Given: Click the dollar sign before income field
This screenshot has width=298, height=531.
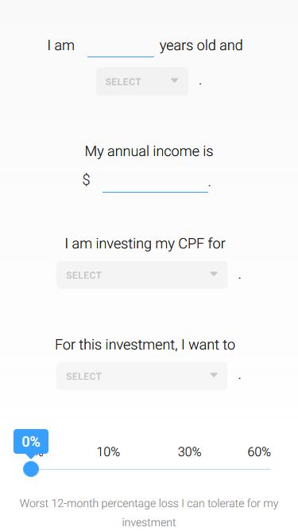Looking at the screenshot, I should click(86, 179).
